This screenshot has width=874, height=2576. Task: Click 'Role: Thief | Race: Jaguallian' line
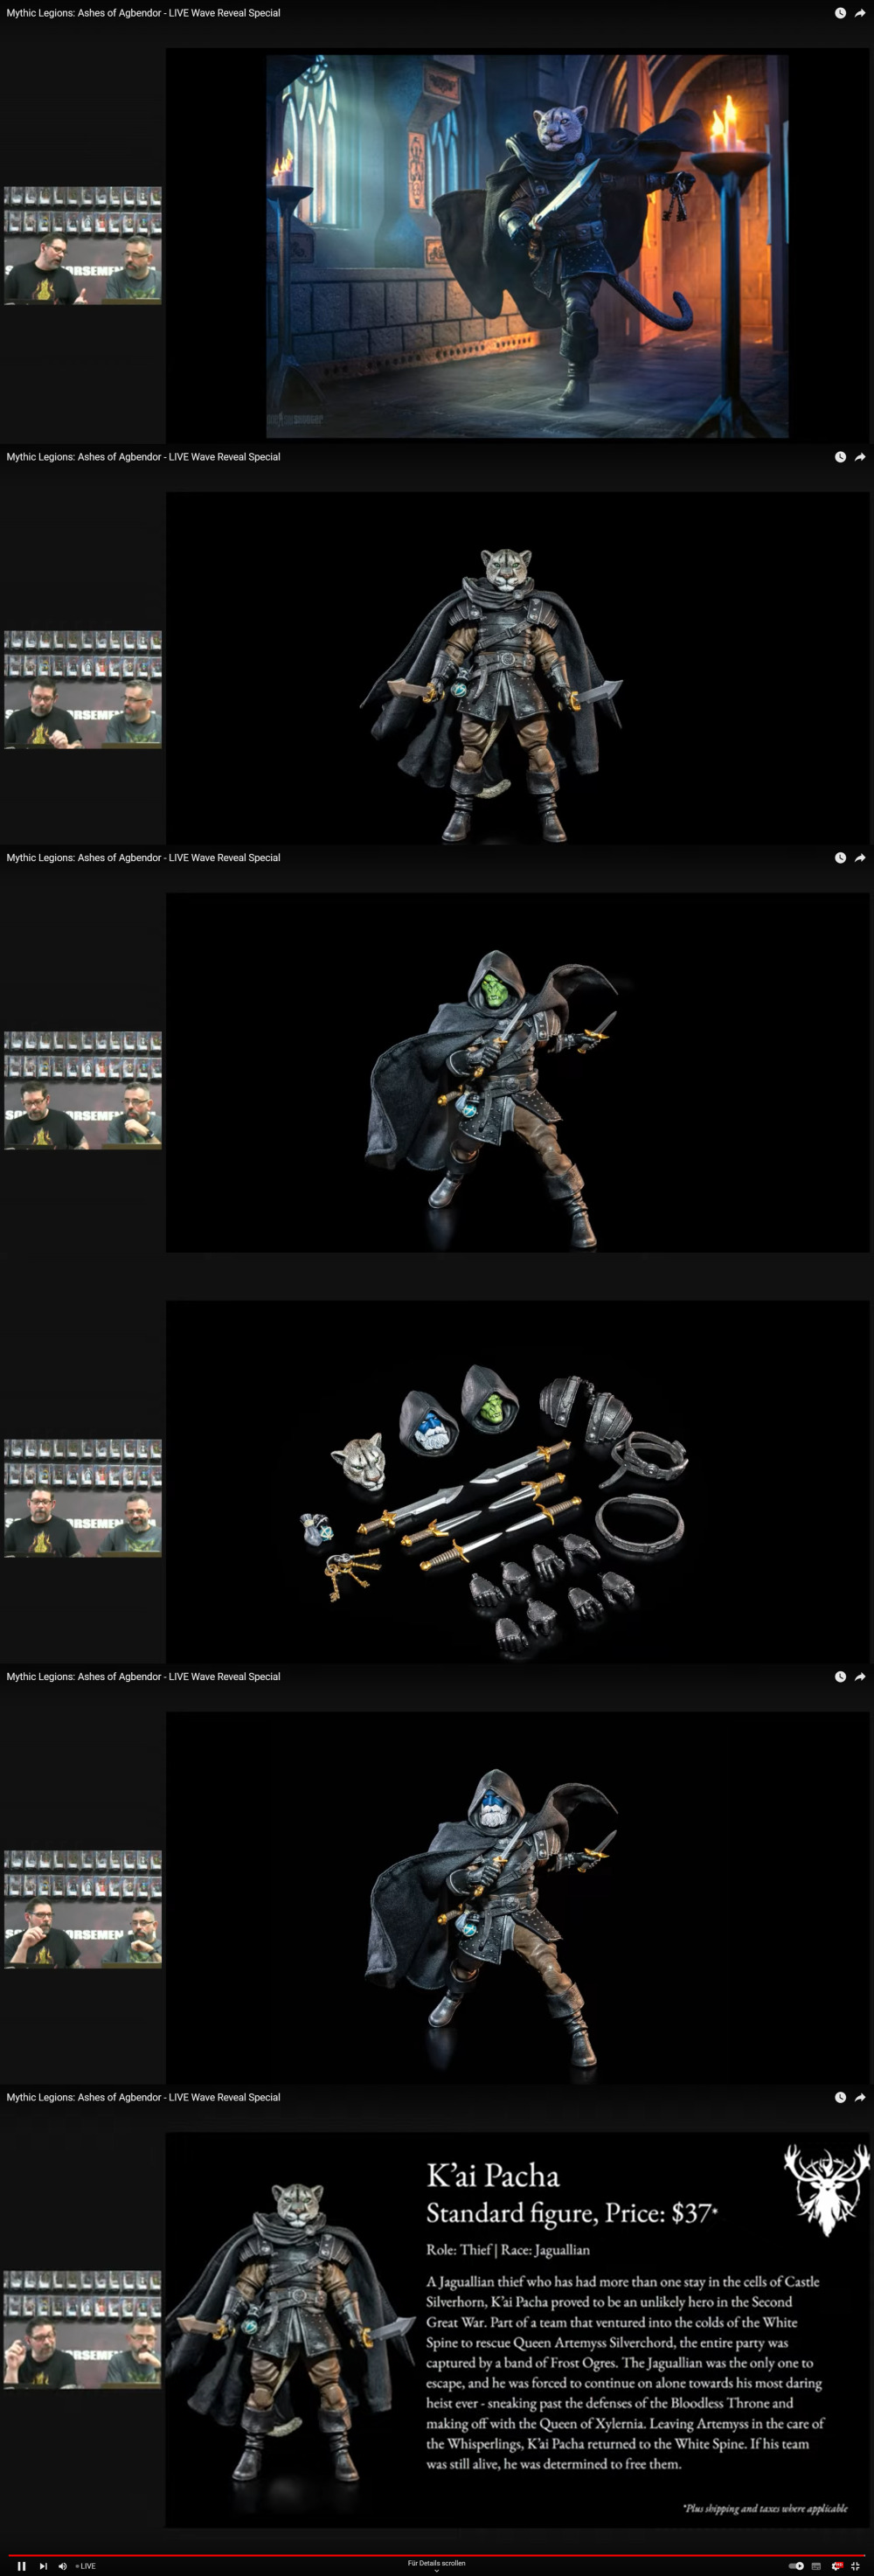(508, 2250)
